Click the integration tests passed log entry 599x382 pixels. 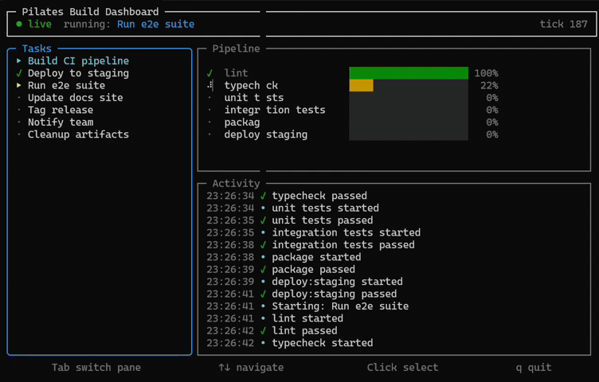(310, 244)
